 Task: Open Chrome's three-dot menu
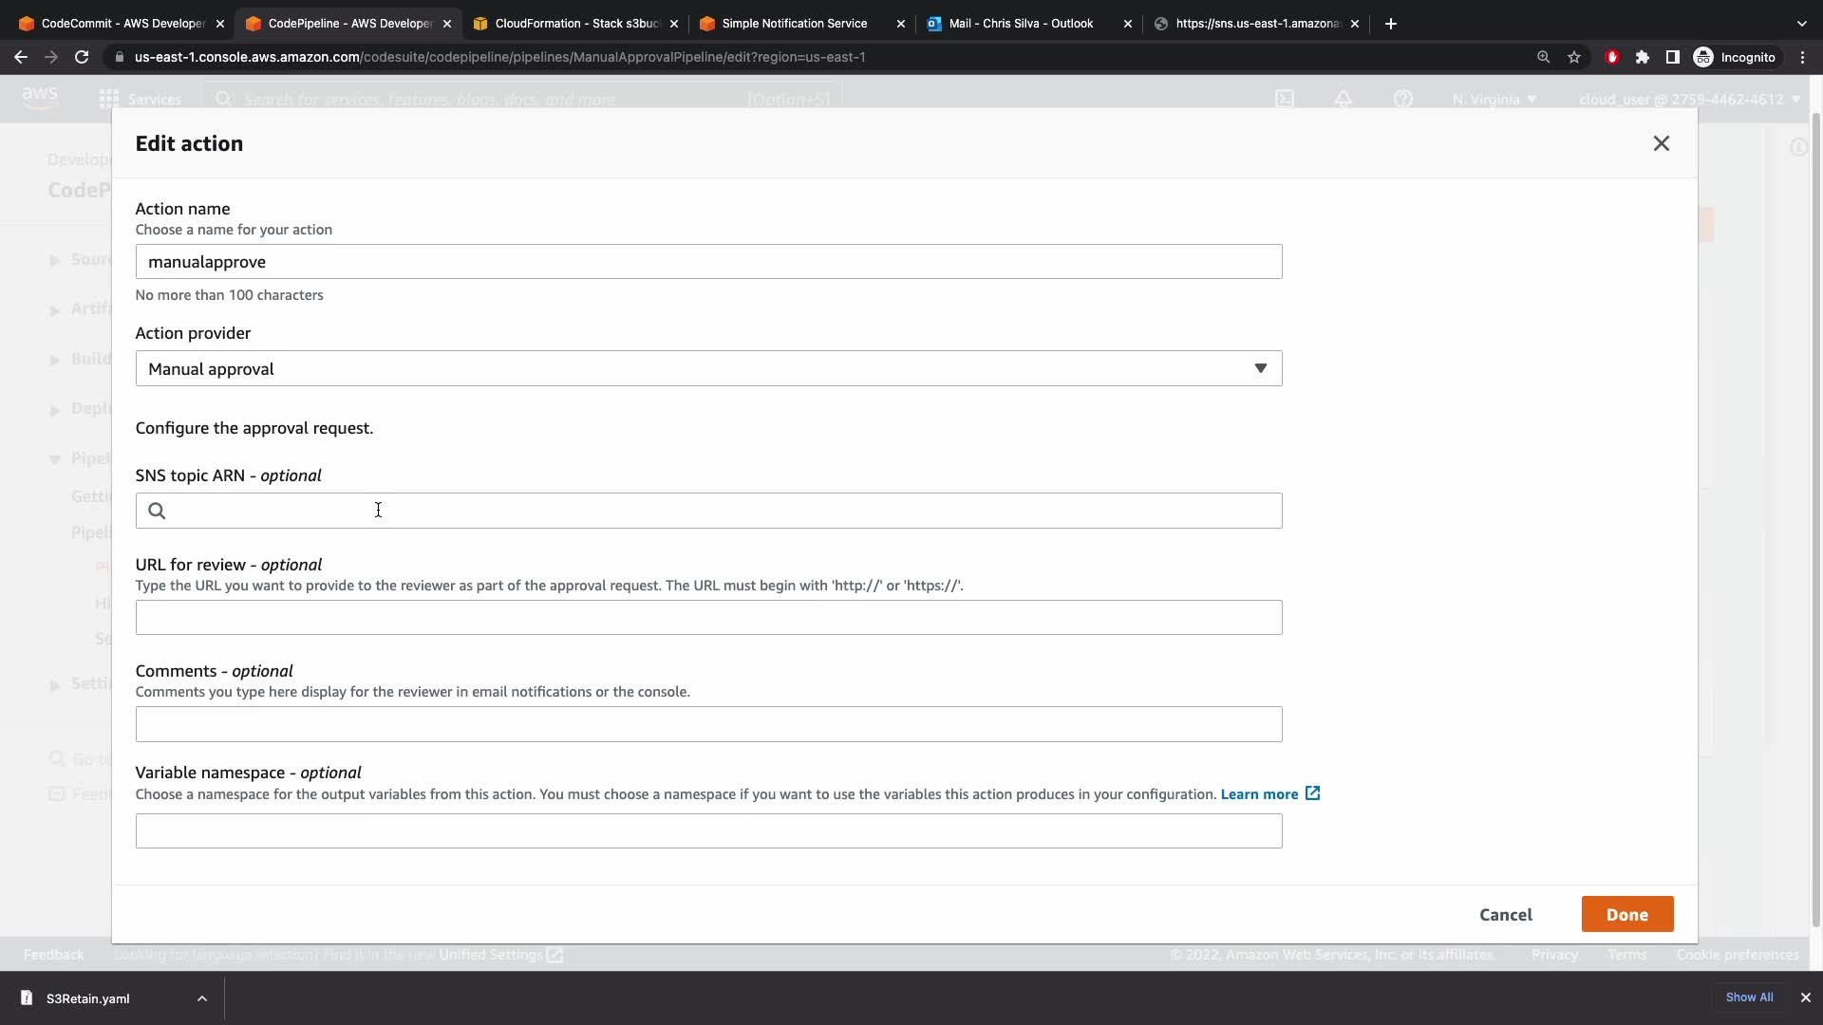(x=1802, y=57)
